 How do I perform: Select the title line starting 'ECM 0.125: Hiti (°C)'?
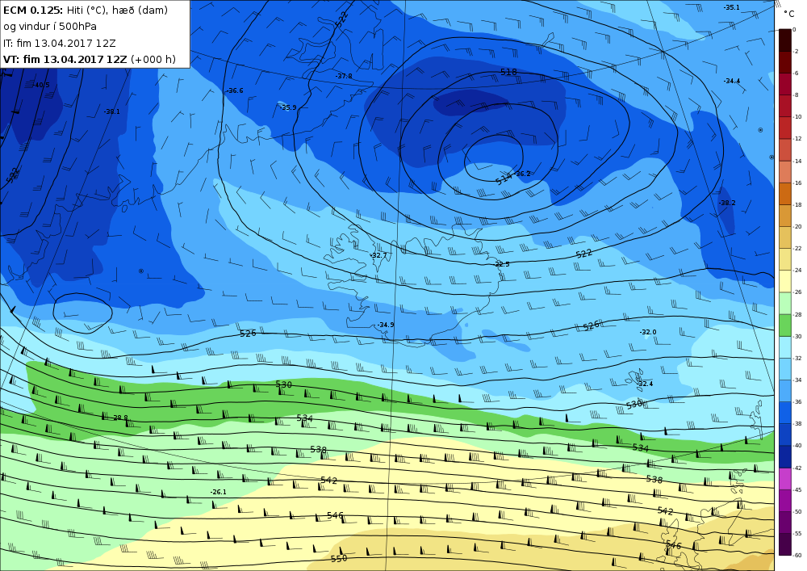pyautogui.click(x=86, y=10)
